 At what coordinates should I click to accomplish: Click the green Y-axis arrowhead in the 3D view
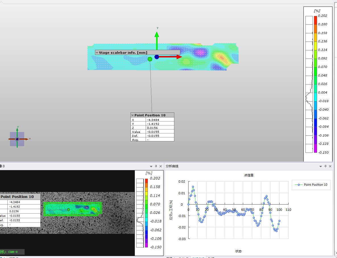[x=156, y=34]
